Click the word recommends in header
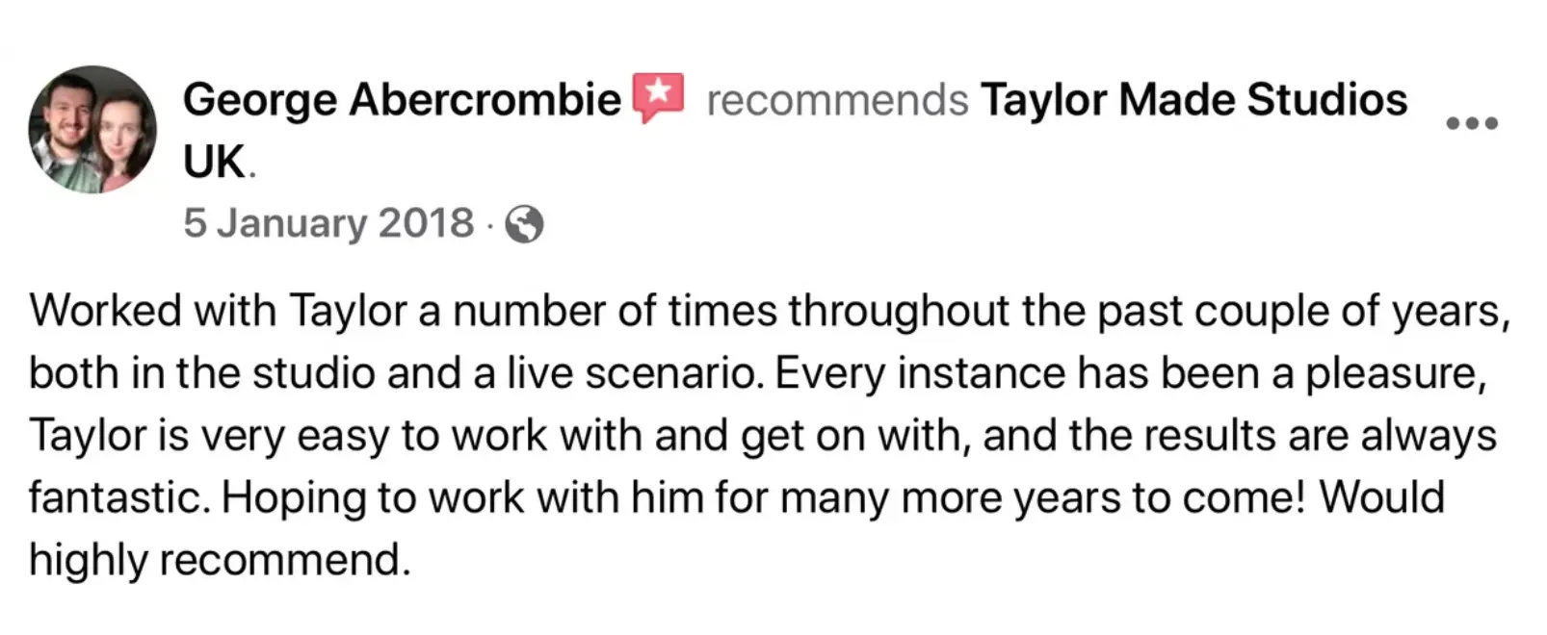Screen dimensions: 1547x635 pos(837,100)
